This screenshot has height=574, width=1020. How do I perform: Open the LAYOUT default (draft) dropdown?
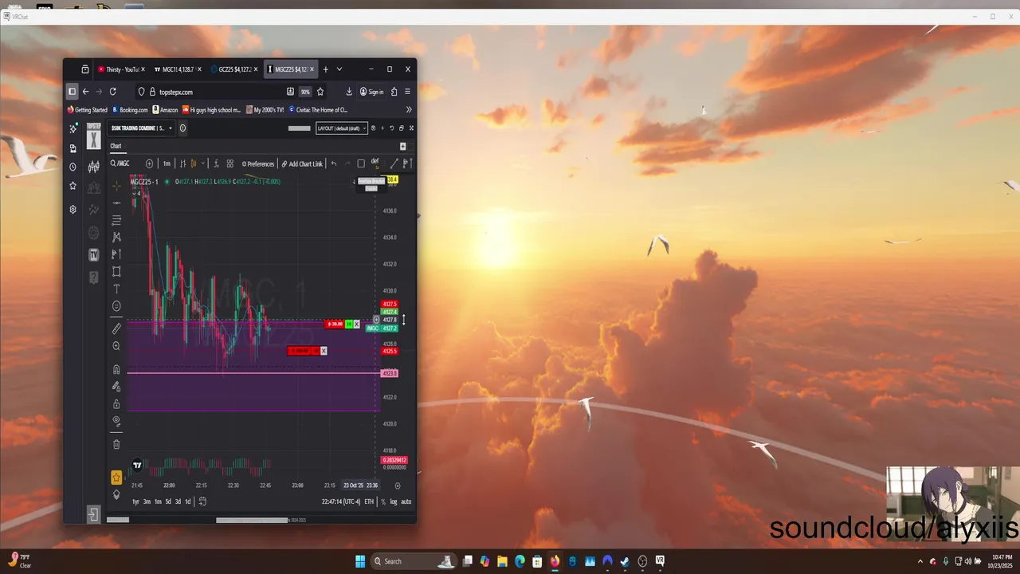coord(342,128)
